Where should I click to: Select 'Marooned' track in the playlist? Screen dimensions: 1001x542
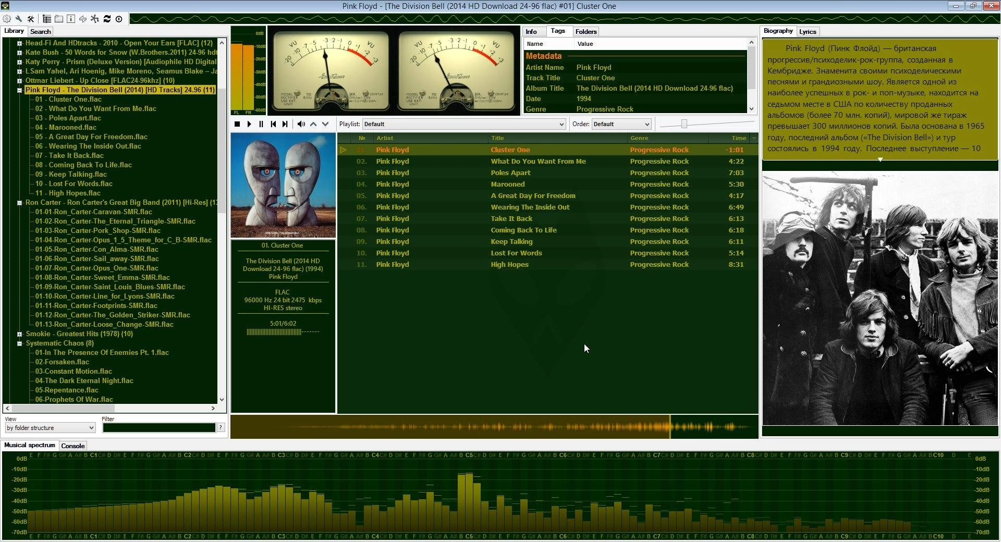(x=547, y=184)
